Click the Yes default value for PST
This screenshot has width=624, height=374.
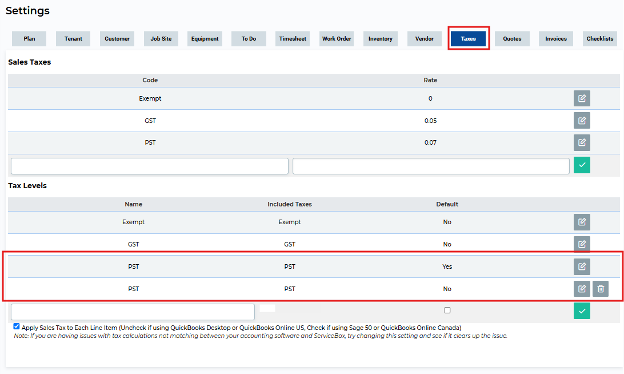447,266
